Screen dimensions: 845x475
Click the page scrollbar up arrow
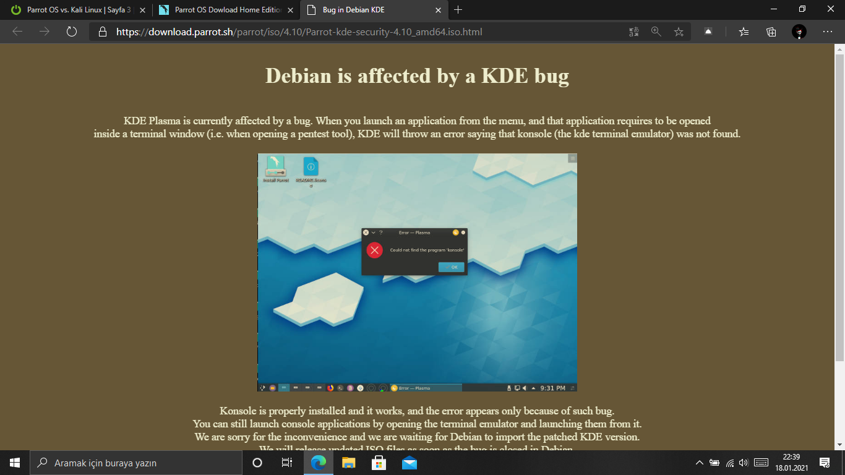[839, 49]
